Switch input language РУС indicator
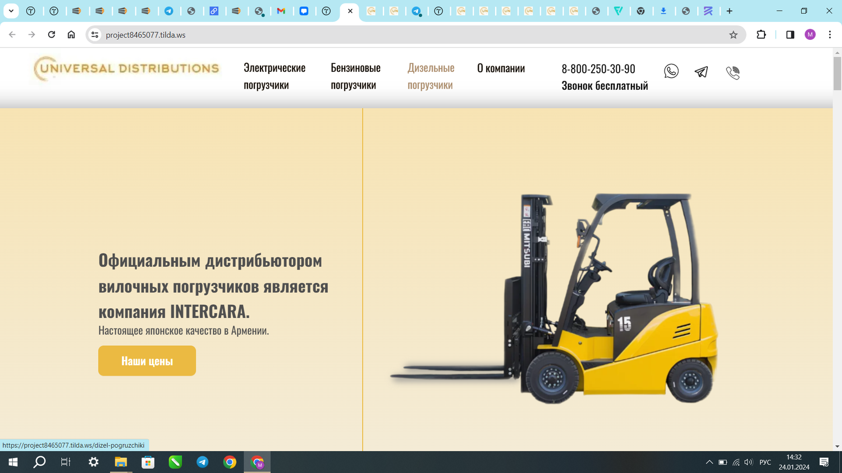This screenshot has width=842, height=473. (x=765, y=462)
